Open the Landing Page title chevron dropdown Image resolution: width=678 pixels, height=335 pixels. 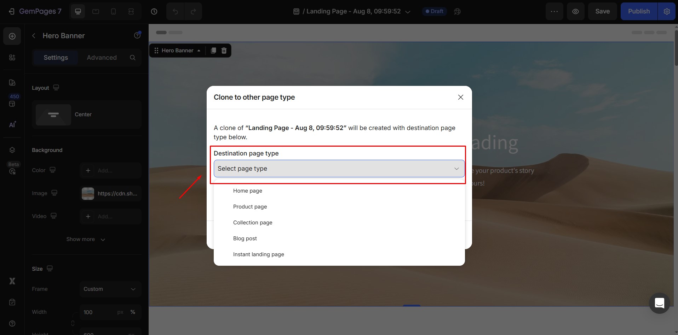pyautogui.click(x=407, y=11)
